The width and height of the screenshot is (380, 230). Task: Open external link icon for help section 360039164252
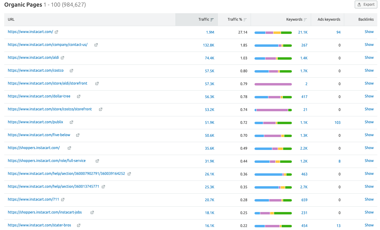(x=129, y=174)
